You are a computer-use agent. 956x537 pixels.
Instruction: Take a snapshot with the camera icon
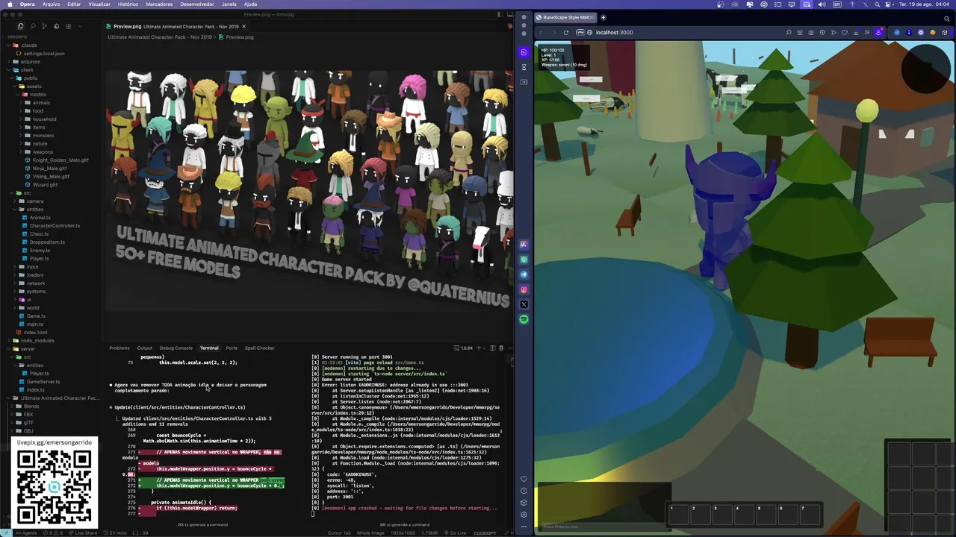(x=811, y=32)
